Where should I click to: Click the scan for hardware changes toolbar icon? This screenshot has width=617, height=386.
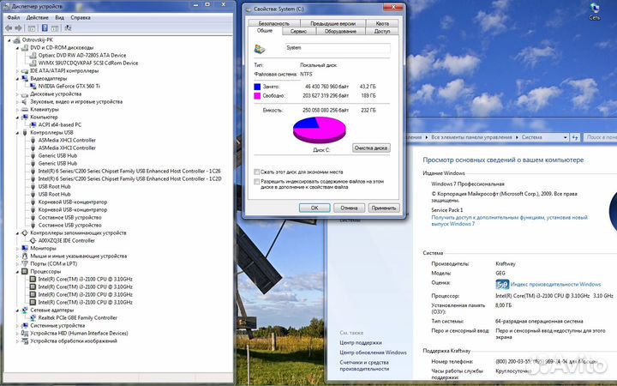pos(68,28)
